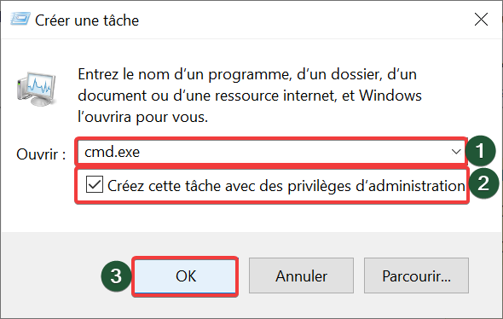The width and height of the screenshot is (503, 319).
Task: Click the green number 3 badge
Action: pos(116,276)
